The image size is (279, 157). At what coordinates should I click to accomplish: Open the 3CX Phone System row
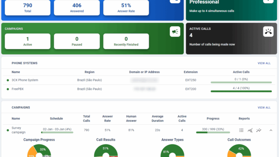point(25,80)
